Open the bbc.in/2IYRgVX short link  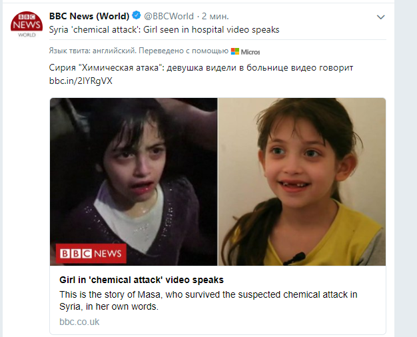(x=81, y=81)
